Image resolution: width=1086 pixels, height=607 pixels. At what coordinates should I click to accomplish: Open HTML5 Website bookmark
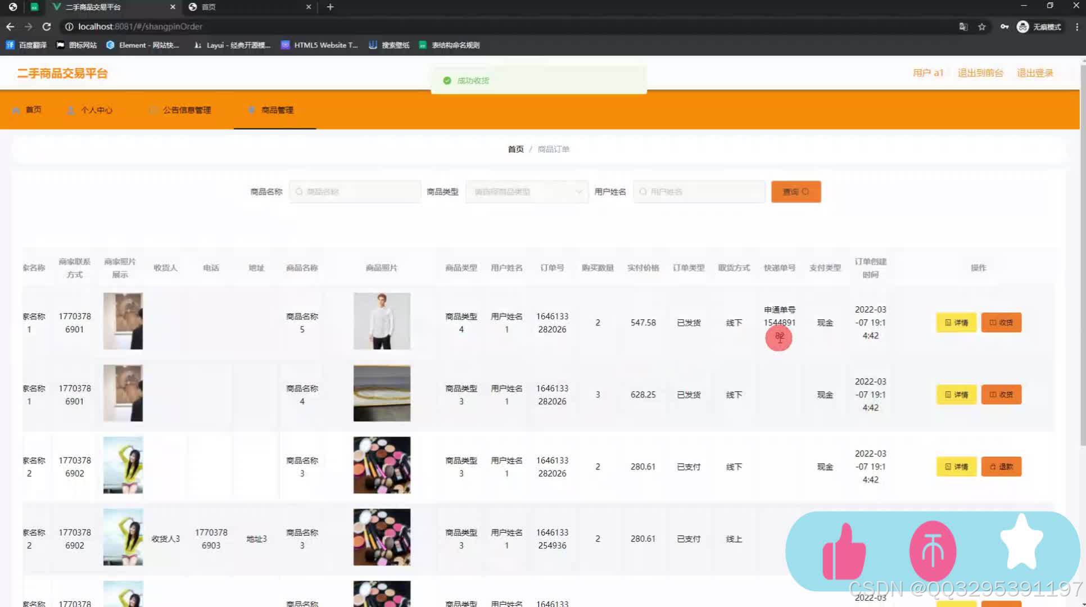(x=319, y=45)
